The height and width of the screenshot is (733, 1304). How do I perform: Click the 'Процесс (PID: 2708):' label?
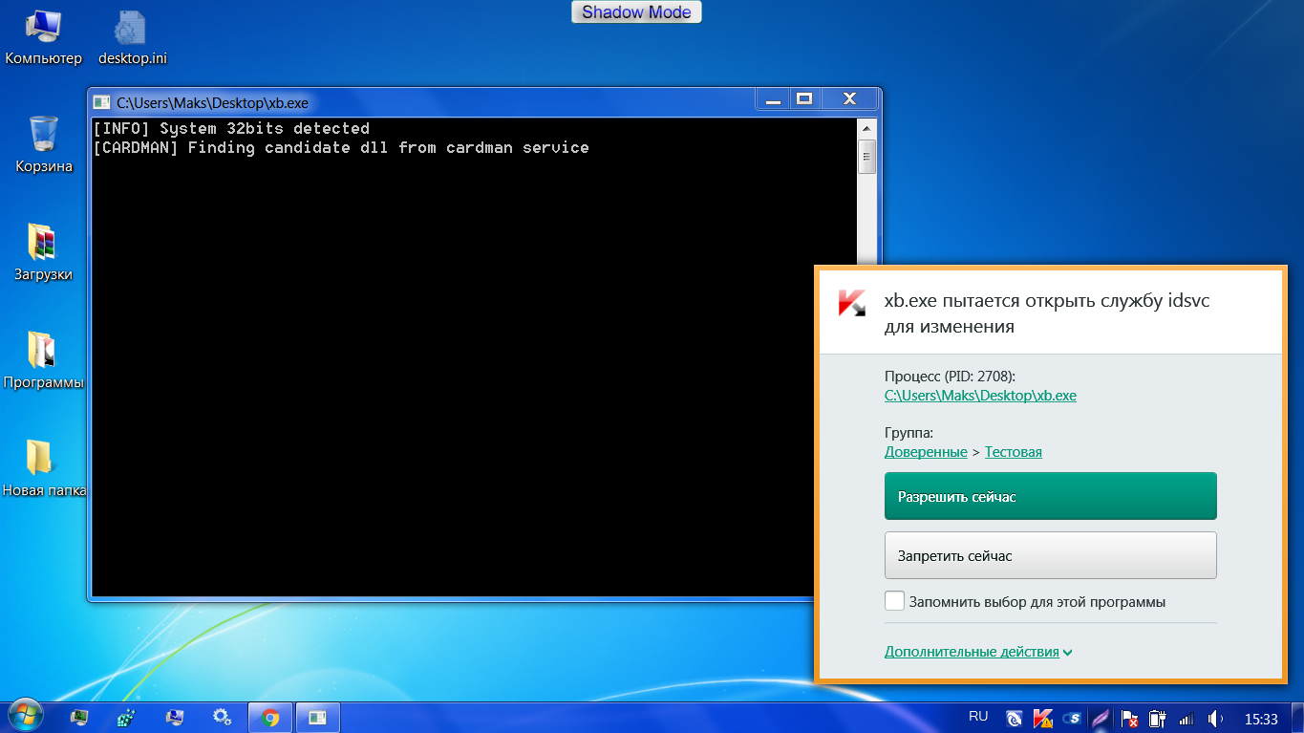(950, 376)
